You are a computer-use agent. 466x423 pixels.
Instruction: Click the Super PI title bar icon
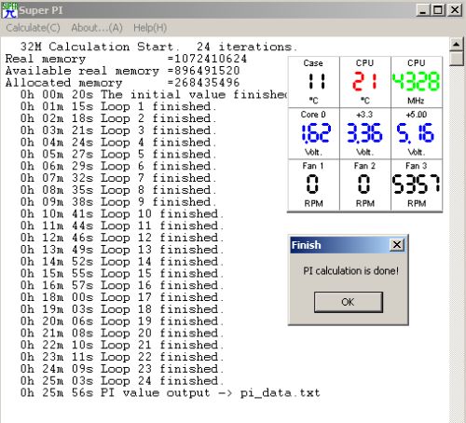point(9,10)
